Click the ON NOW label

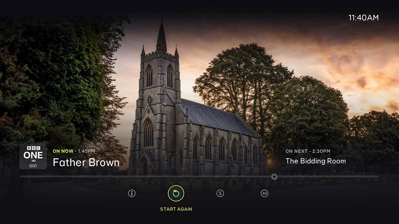coord(63,151)
